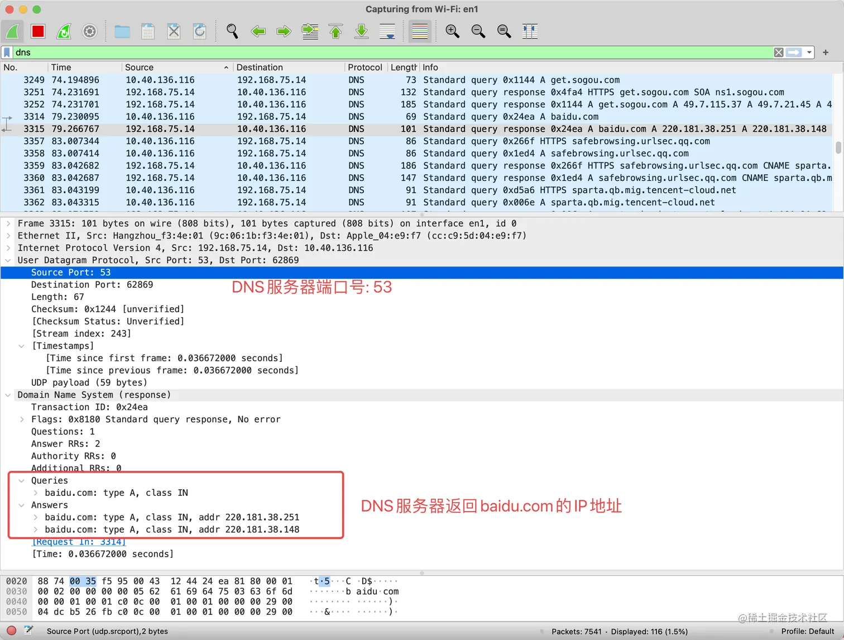The image size is (844, 640).
Task: Sort packets by No. column
Action: tap(24, 68)
